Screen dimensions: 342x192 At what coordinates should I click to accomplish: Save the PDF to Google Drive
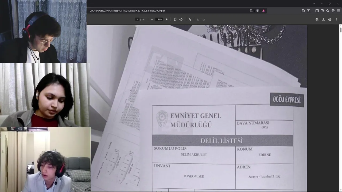click(x=317, y=19)
